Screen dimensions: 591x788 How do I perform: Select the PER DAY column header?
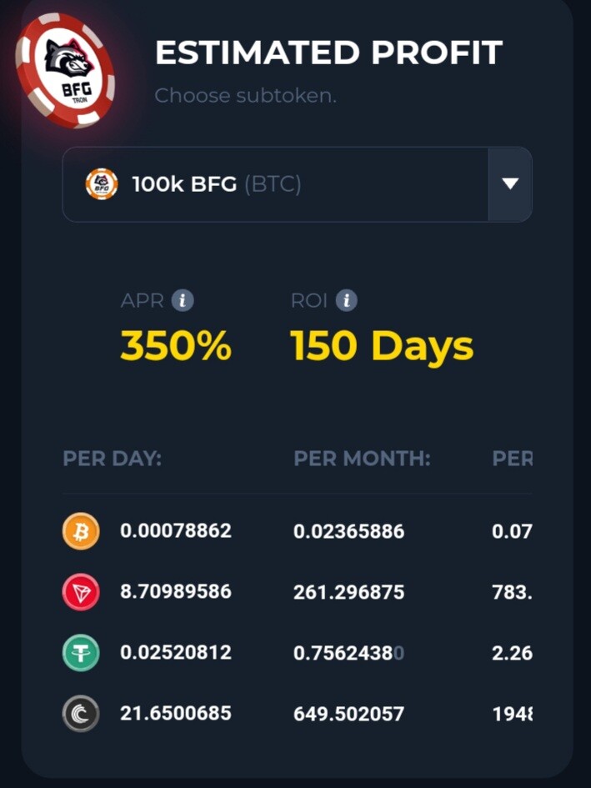[x=112, y=459]
